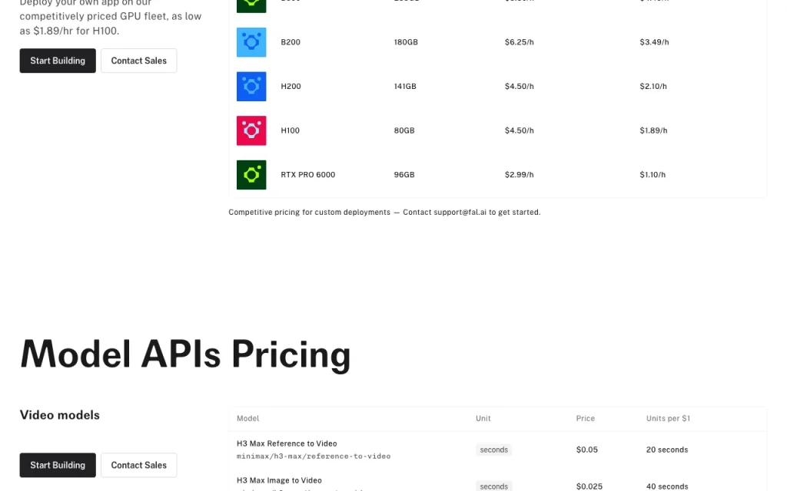Screen dimensions: 787x491
Task: Click the seconds badge in Reference to Video row
Action: [494, 450]
